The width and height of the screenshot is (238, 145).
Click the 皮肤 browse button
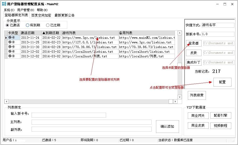194,53
